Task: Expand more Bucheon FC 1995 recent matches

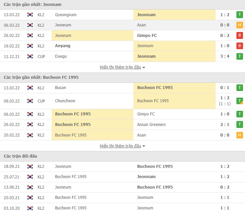Action: point(122,146)
